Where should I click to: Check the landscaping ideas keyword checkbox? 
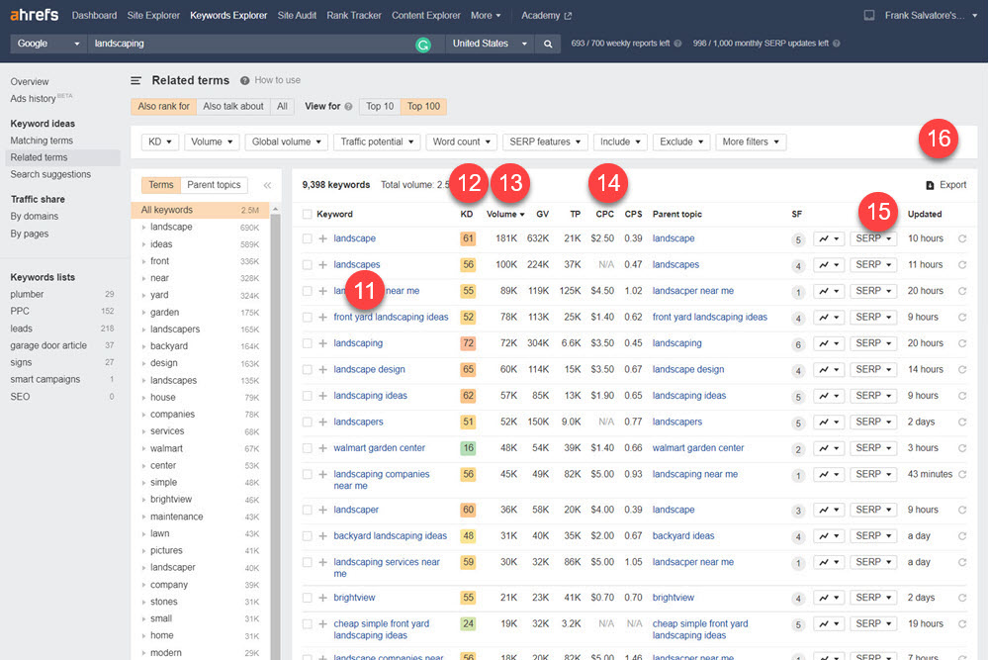308,396
